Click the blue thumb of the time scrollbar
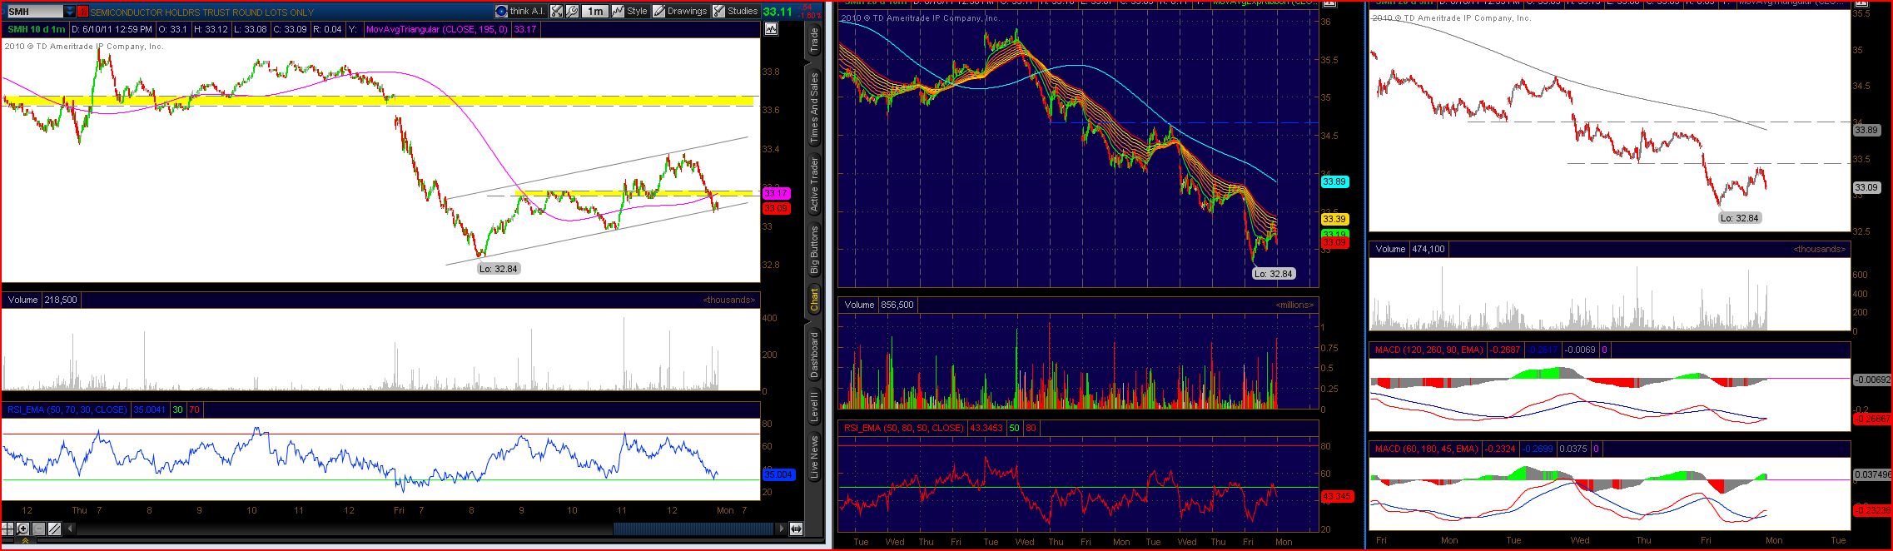 [x=693, y=529]
